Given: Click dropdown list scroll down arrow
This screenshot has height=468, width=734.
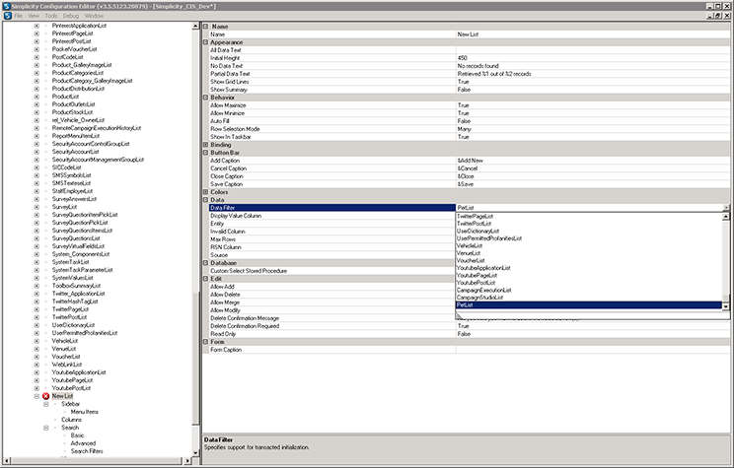Looking at the screenshot, I should click(x=725, y=306).
